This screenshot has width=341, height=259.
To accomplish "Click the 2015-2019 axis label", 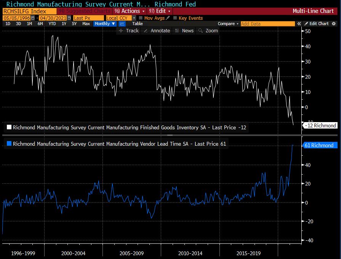I will pyautogui.click(x=248, y=253).
